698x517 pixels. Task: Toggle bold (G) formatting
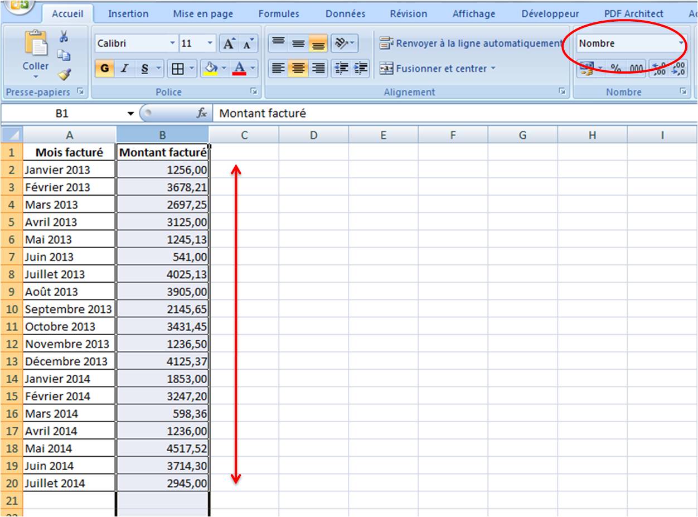point(104,69)
